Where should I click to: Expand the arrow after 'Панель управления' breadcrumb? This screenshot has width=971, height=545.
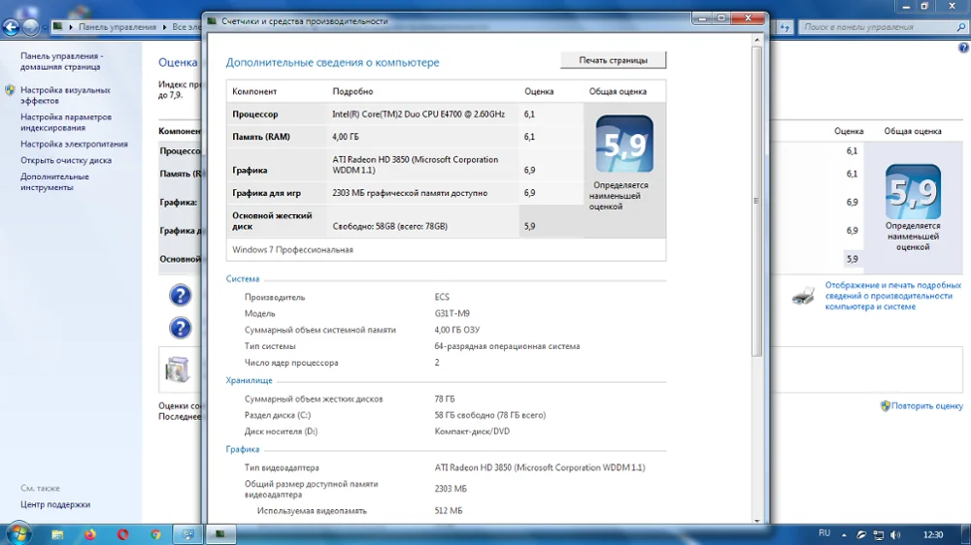point(165,27)
